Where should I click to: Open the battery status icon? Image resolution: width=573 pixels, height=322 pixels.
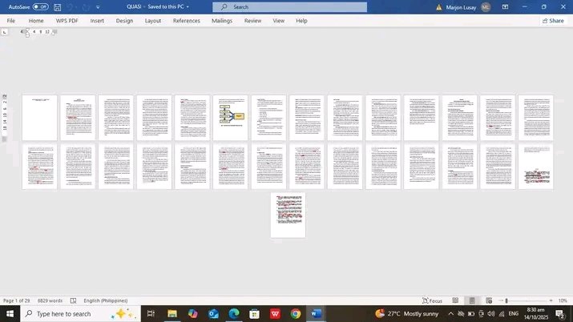pos(471,314)
